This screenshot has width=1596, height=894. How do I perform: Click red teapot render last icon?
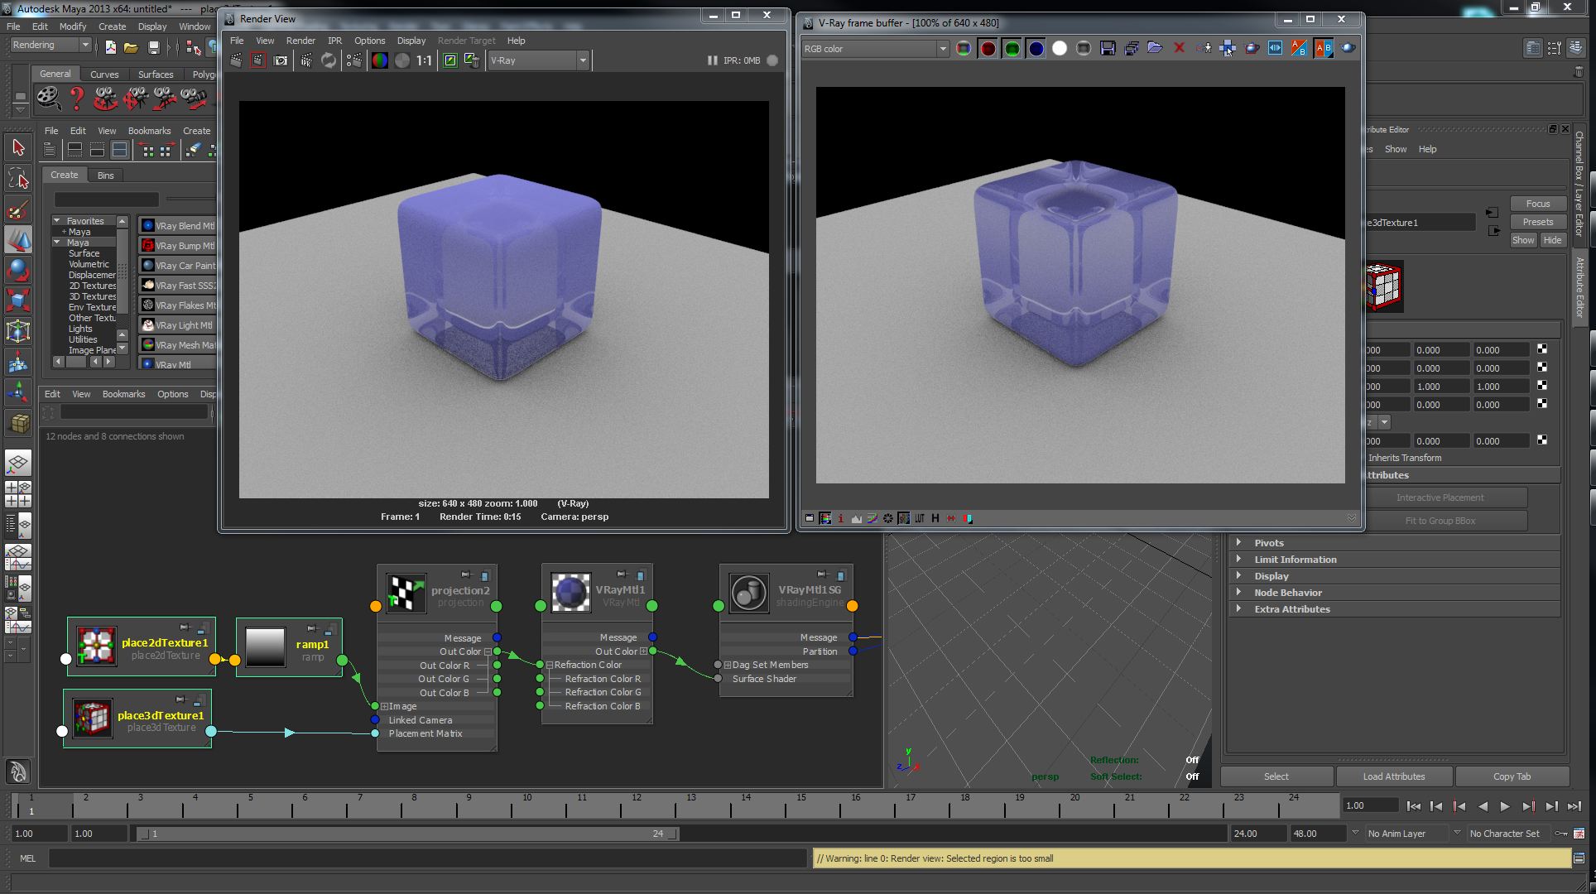pyautogui.click(x=1252, y=48)
